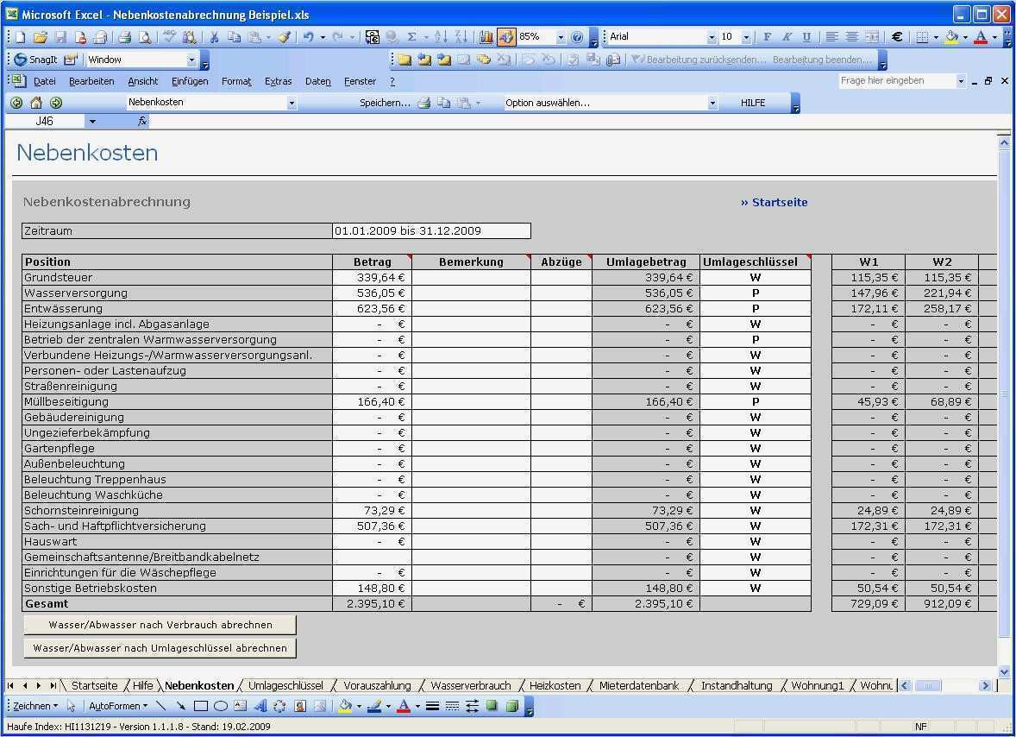Open the Chart Wizard icon
This screenshot has width=1016, height=737.
[487, 36]
